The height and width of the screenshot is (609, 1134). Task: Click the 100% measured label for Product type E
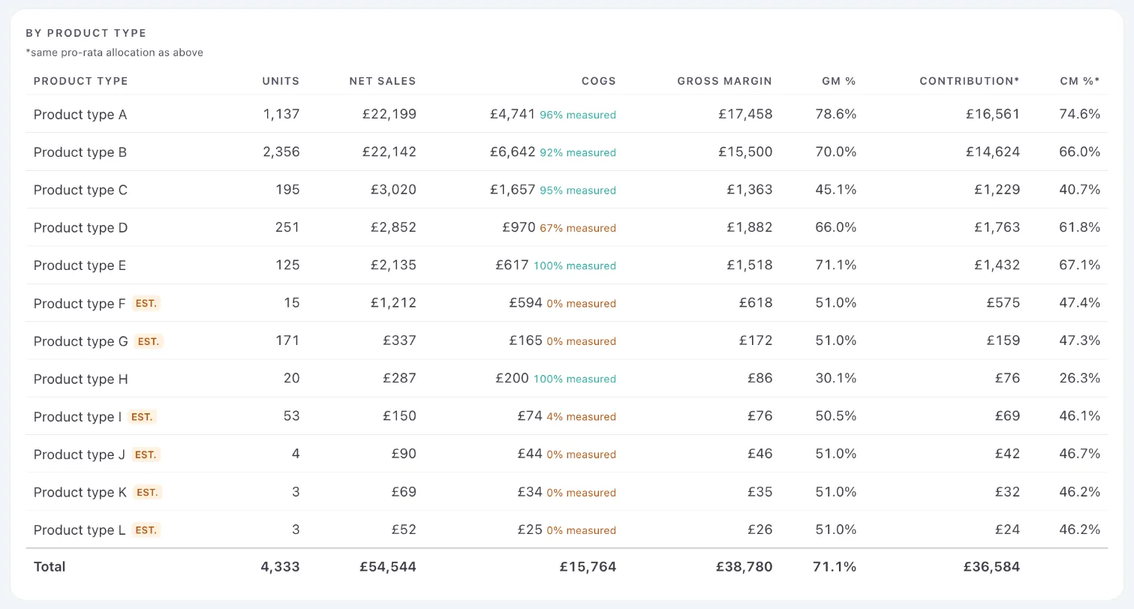(x=575, y=266)
